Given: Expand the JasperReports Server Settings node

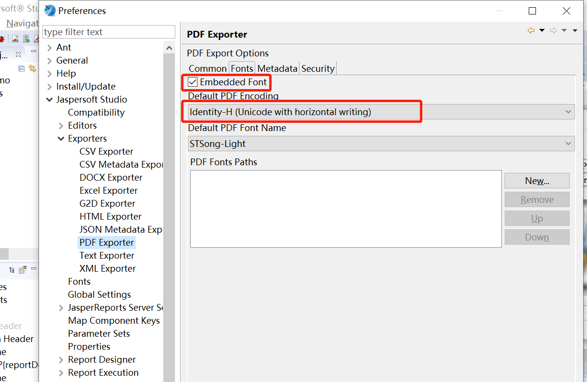Looking at the screenshot, I should tap(61, 308).
